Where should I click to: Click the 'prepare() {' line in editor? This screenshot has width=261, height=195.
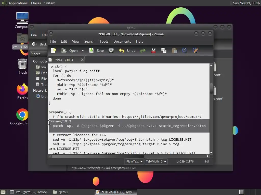tap(60, 112)
